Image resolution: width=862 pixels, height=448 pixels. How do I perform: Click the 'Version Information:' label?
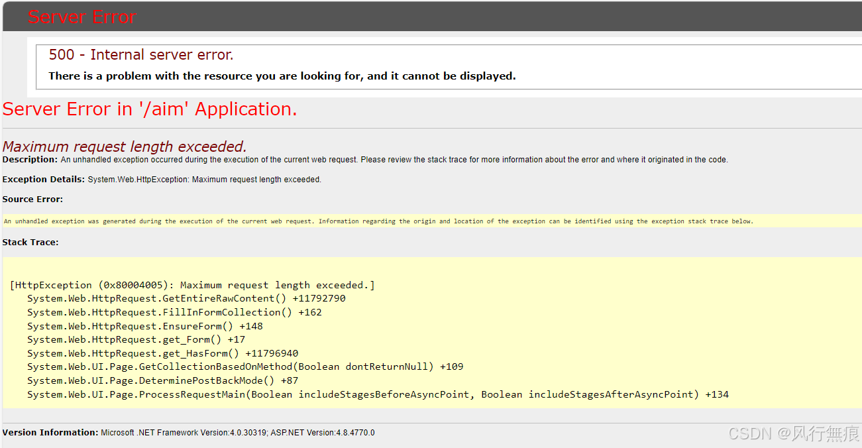50,433
